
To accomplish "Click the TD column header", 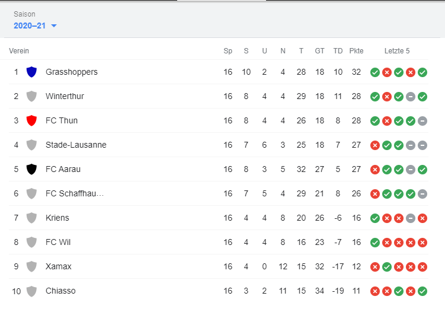I will (x=338, y=51).
